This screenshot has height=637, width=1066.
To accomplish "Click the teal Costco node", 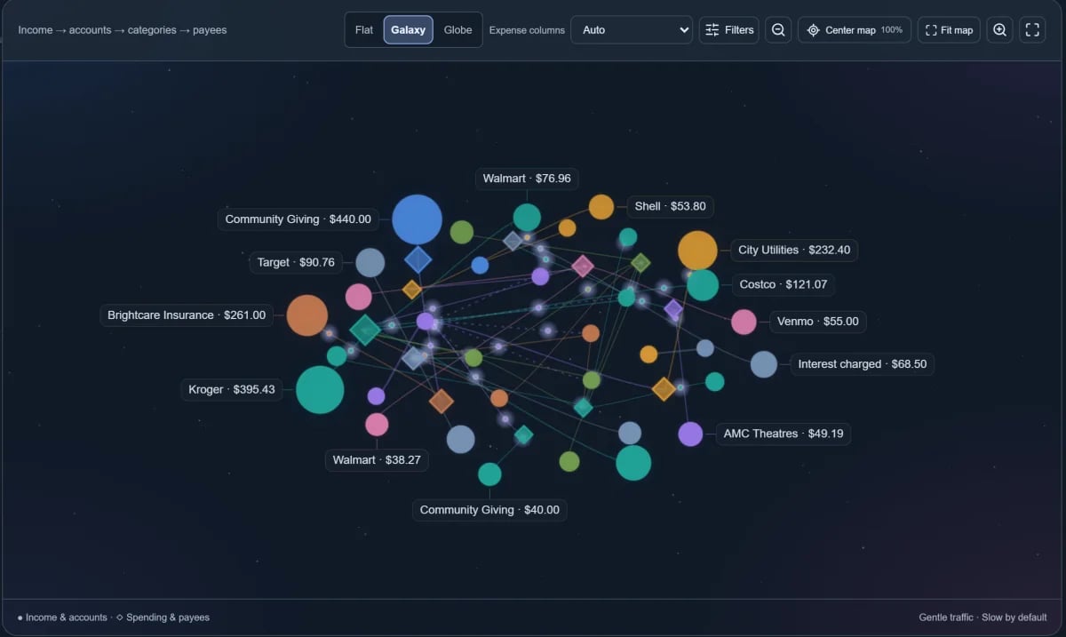I will click(703, 285).
